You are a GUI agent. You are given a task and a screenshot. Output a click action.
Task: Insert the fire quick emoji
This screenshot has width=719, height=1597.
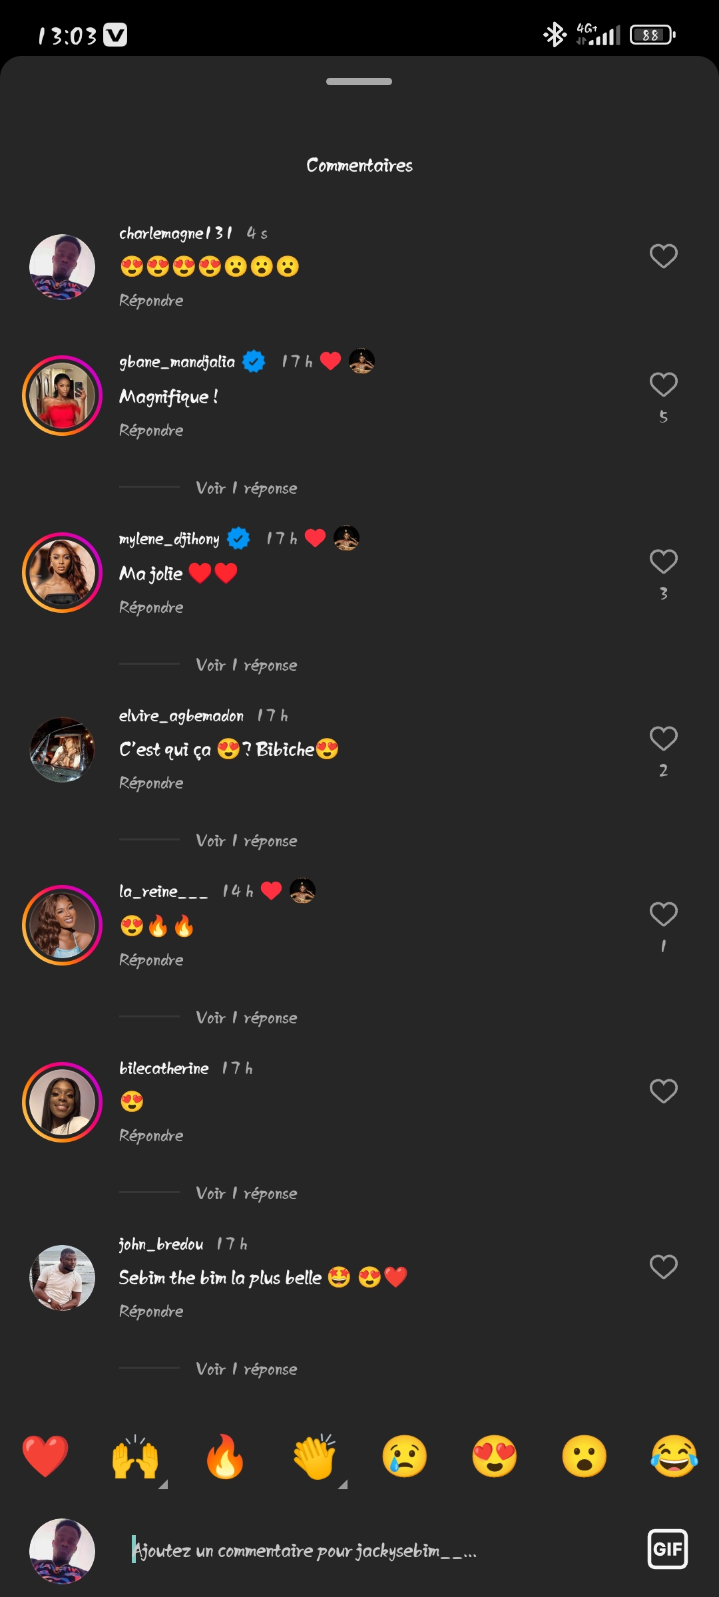pyautogui.click(x=225, y=1456)
